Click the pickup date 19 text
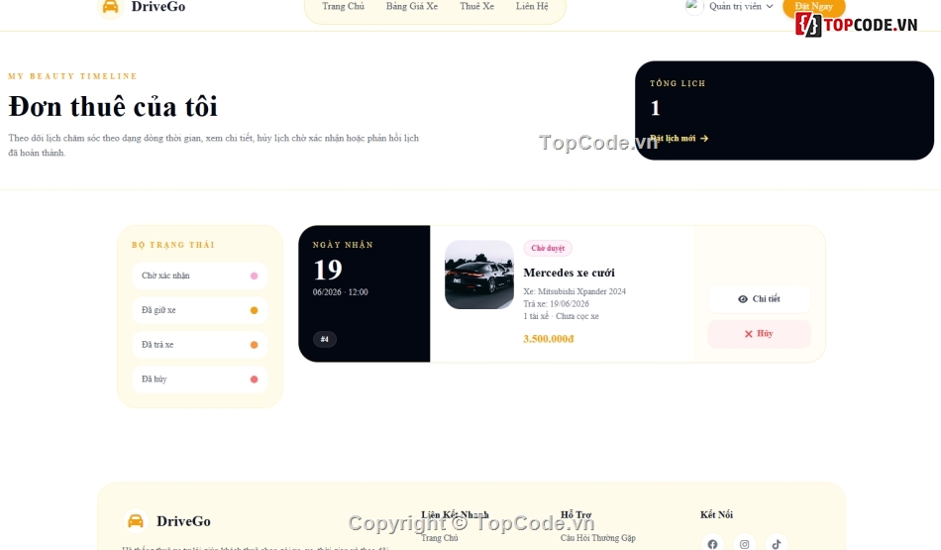The image size is (941, 550). 328,270
